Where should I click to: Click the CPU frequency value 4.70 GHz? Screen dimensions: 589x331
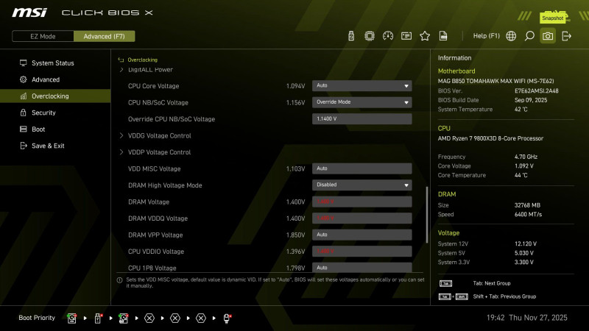tap(526, 157)
